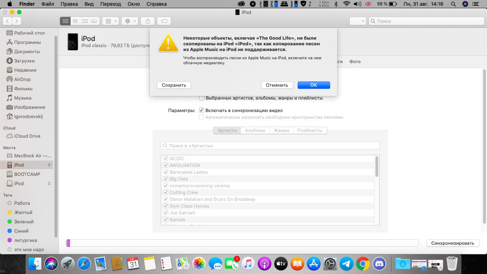Open Safari from the Dock
The height and width of the screenshot is (274, 487).
(x=84, y=263)
